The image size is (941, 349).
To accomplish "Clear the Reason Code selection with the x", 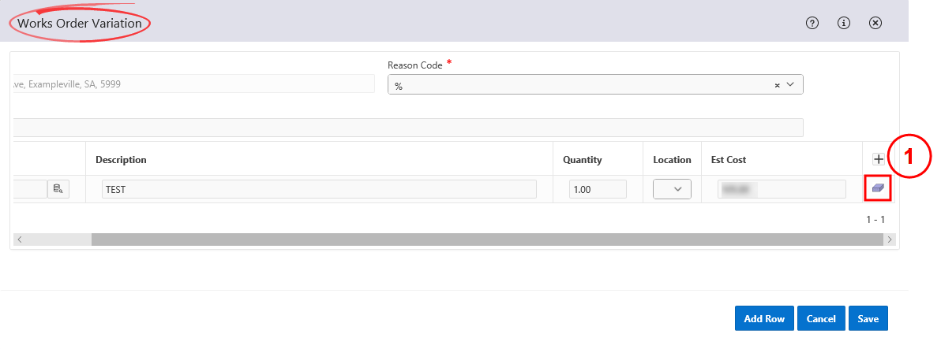I will point(777,85).
